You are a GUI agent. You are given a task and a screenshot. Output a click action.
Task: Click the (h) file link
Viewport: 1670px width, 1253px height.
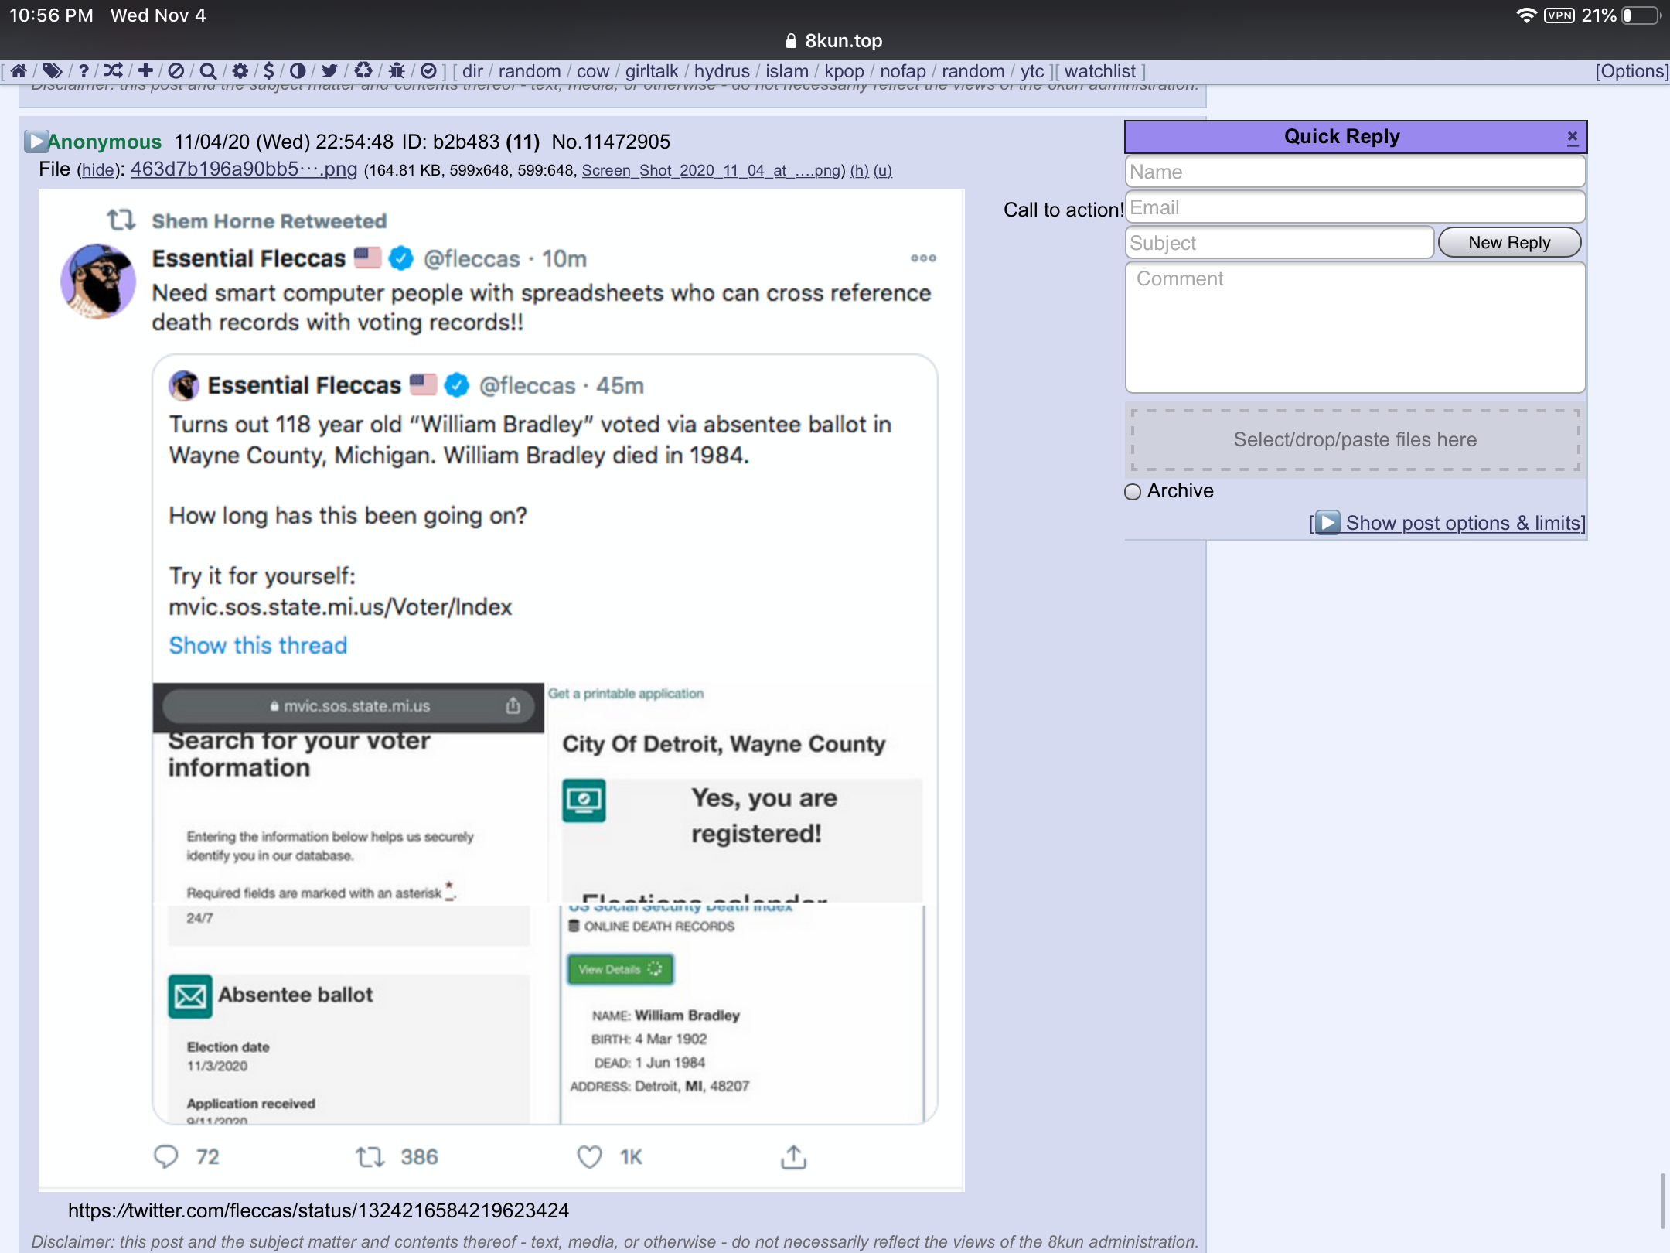[860, 170]
